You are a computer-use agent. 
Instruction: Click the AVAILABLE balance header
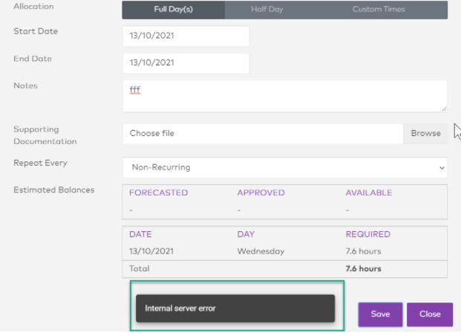(368, 193)
